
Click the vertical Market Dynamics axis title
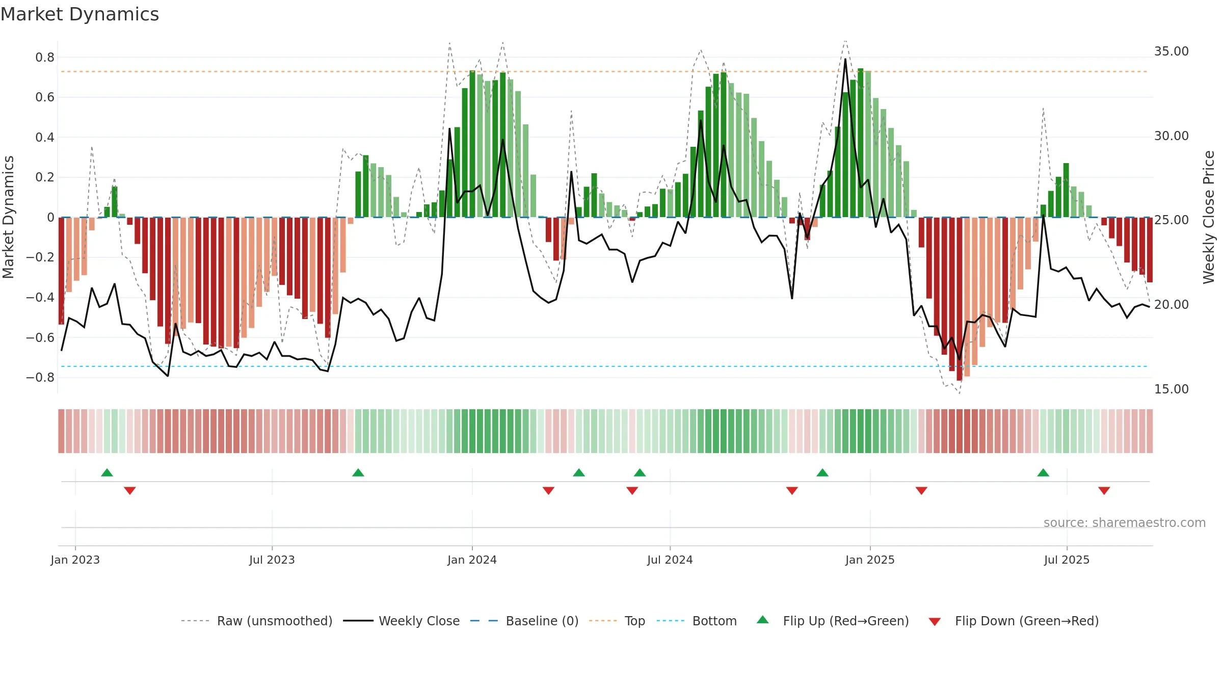tap(8, 217)
